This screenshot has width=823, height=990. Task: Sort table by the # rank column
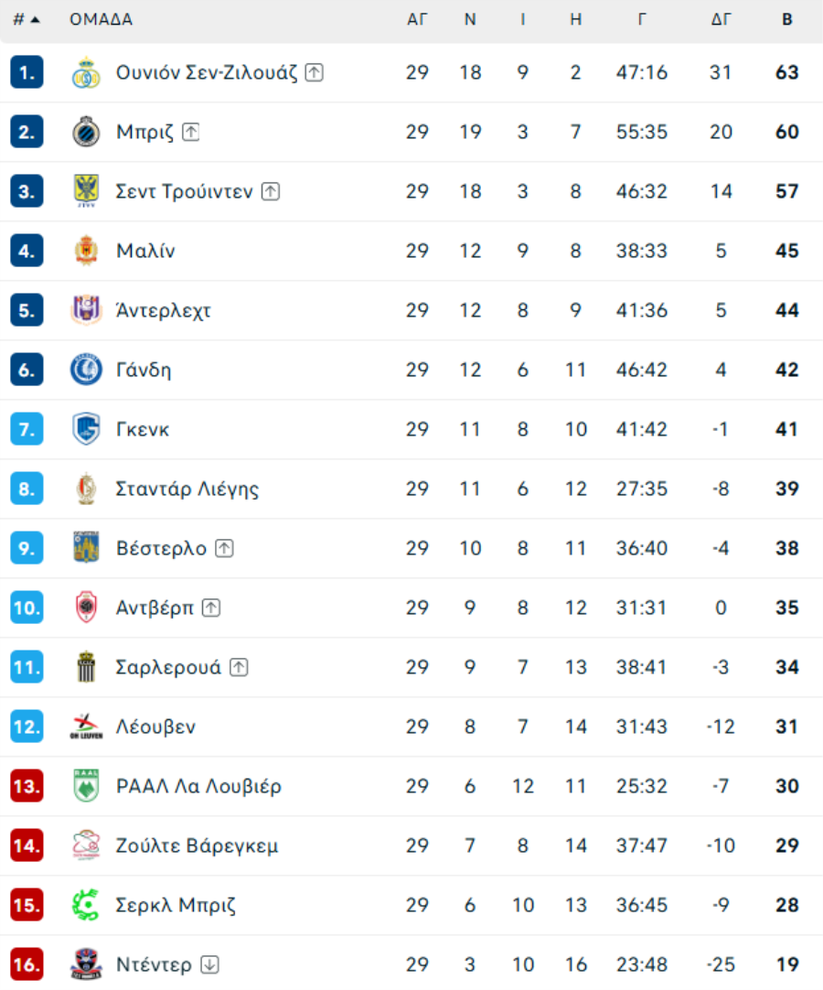pos(27,19)
